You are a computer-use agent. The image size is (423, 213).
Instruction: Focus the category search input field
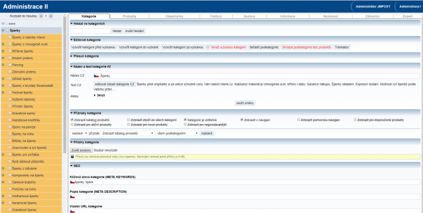click(x=90, y=31)
